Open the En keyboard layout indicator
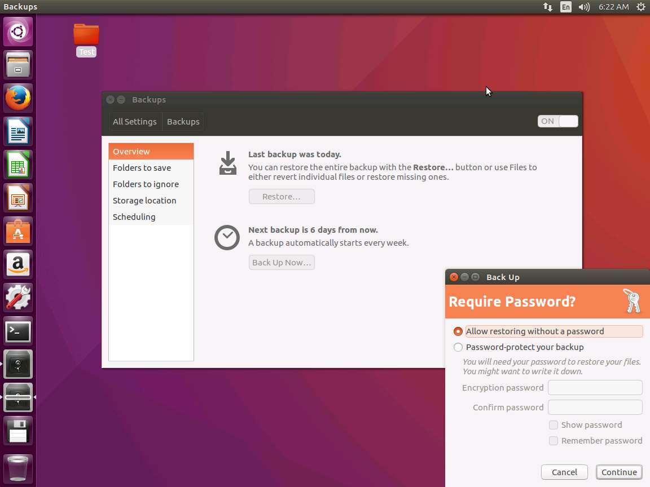This screenshot has width=650, height=487. [x=566, y=7]
